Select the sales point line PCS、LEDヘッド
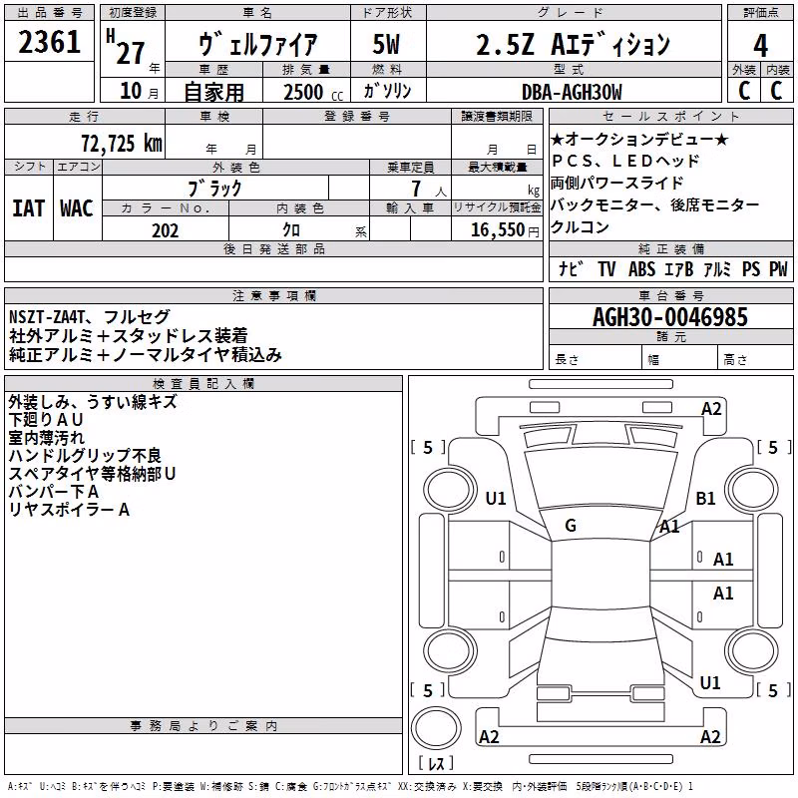The image size is (798, 798). (626, 161)
